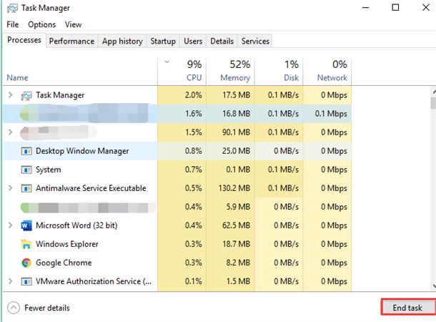The image size is (436, 322).
Task: Open the Options menu
Action: (x=41, y=24)
